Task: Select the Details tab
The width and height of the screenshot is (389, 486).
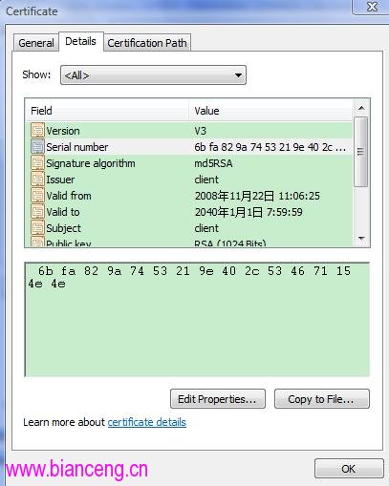Action: [x=81, y=41]
